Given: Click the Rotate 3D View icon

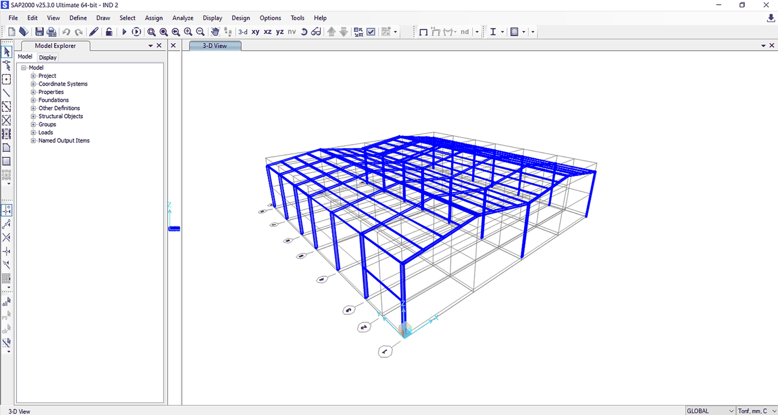Looking at the screenshot, I should click(304, 32).
